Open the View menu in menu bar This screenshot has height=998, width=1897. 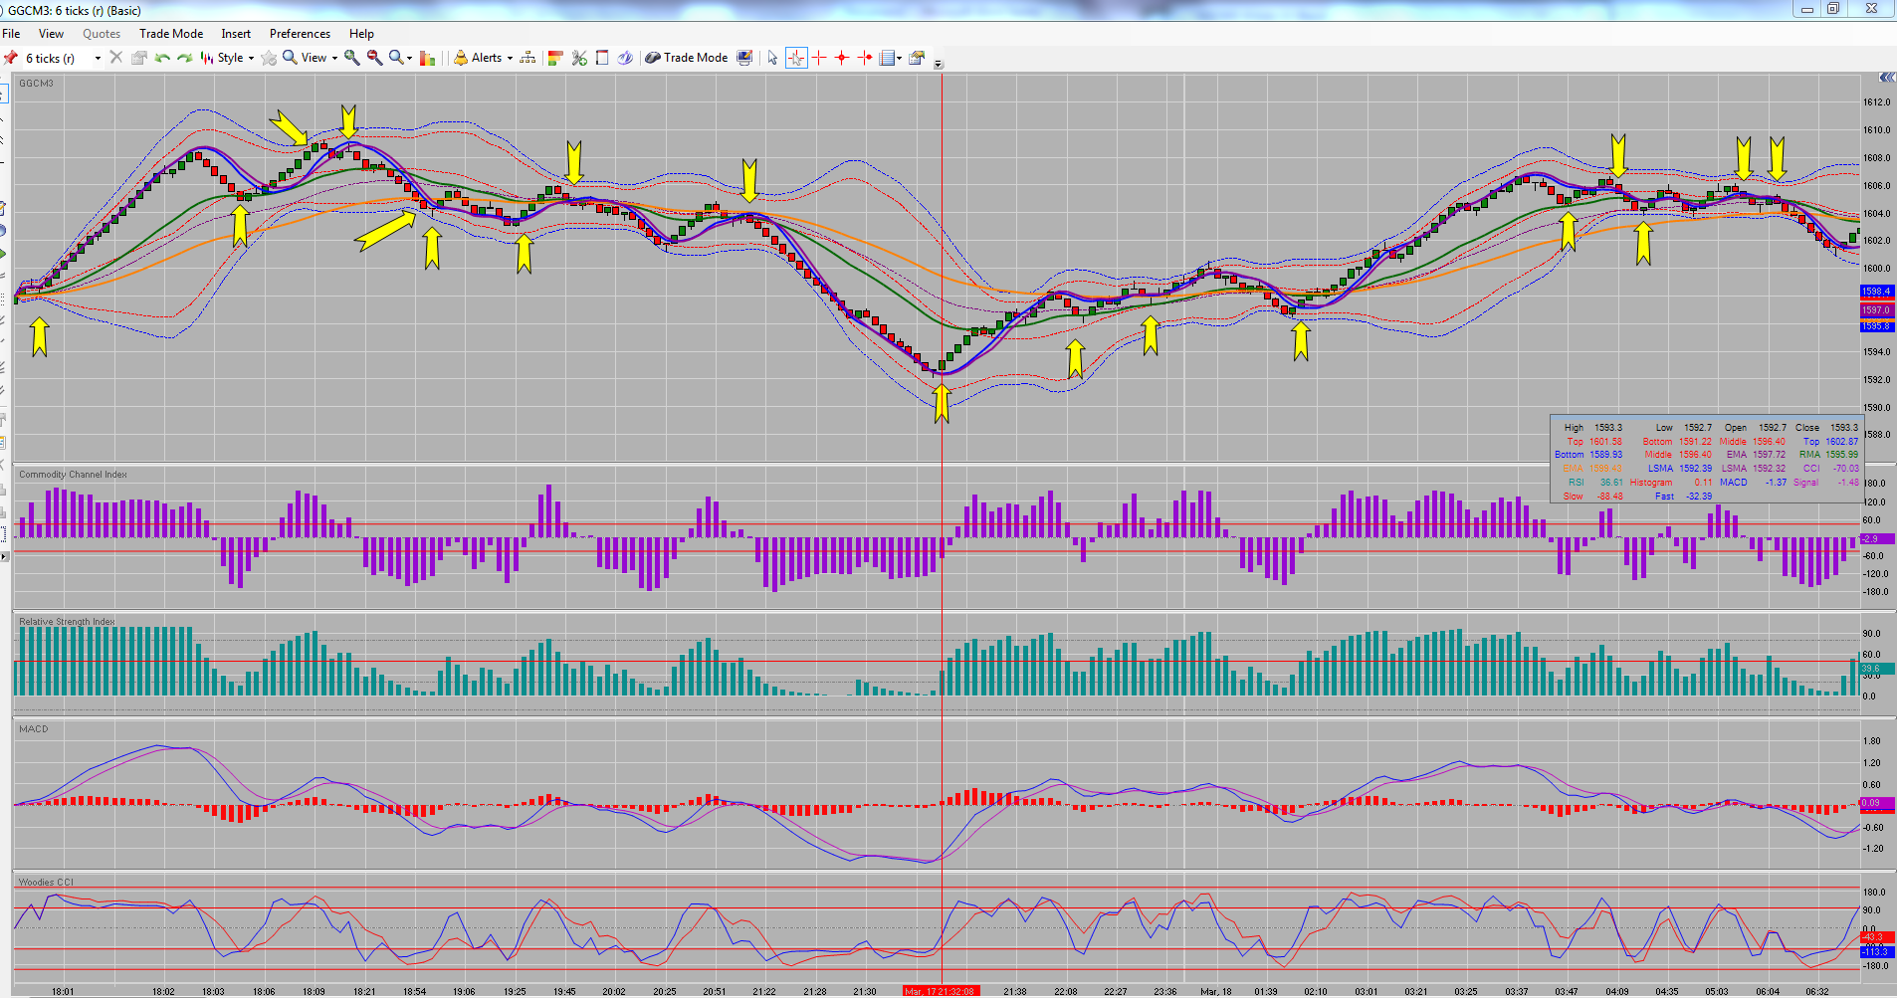51,34
